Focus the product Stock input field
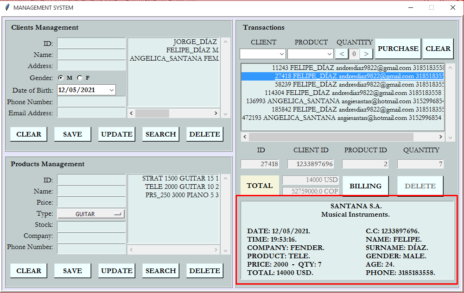 [x=91, y=226]
